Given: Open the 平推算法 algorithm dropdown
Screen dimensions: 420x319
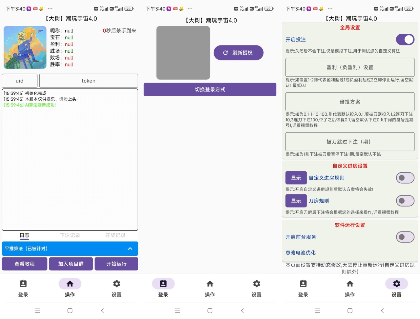Looking at the screenshot, I should (70, 249).
